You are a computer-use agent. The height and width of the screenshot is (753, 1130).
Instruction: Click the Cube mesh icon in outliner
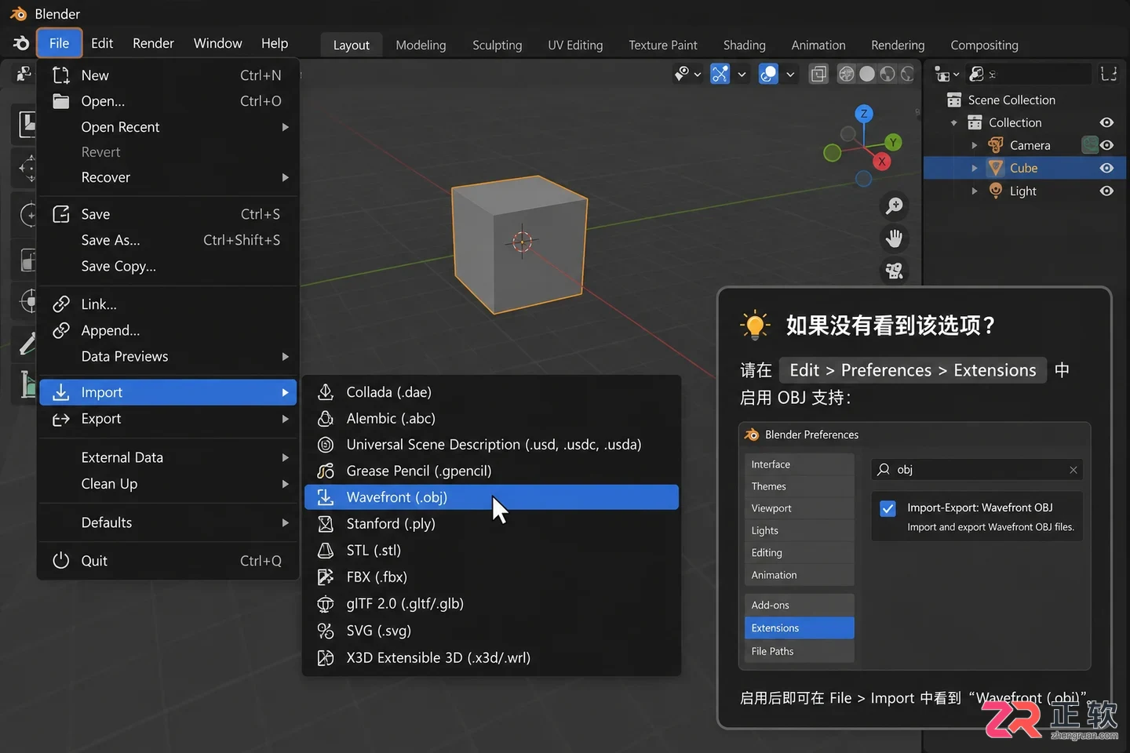pyautogui.click(x=996, y=168)
